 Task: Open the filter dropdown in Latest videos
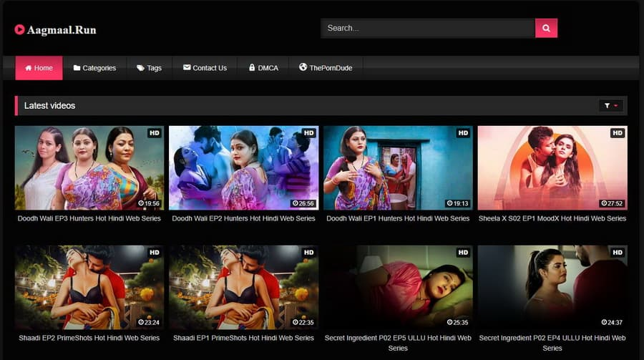pyautogui.click(x=610, y=106)
